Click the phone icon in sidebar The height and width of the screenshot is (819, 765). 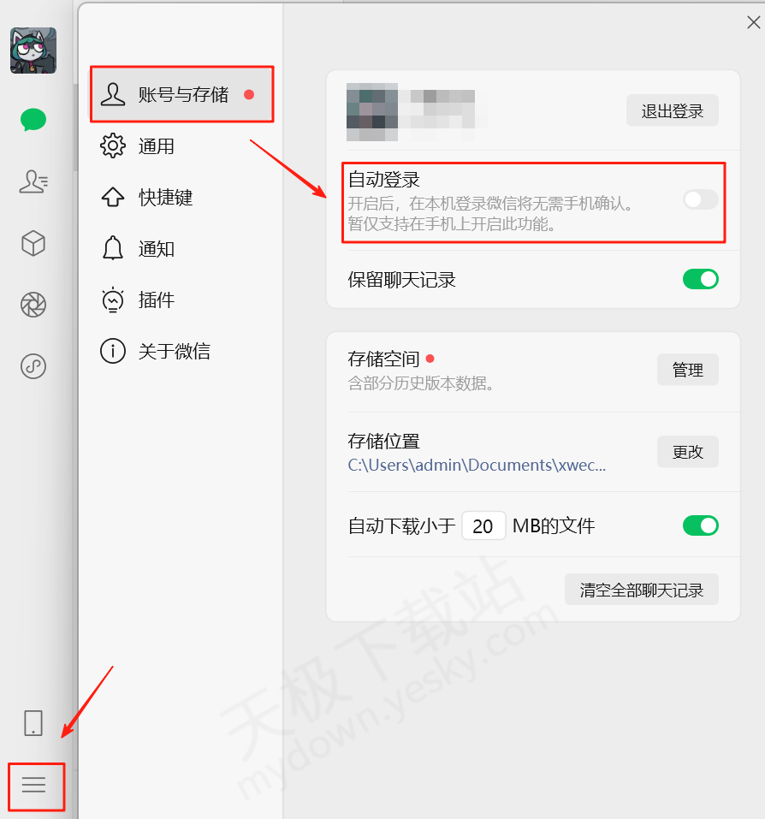click(x=33, y=723)
